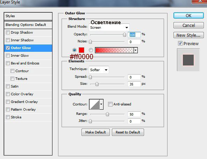Viewport: 207px width, 159px height.
Task: Enable the Stroke checkbox
Action: [x=8, y=117]
